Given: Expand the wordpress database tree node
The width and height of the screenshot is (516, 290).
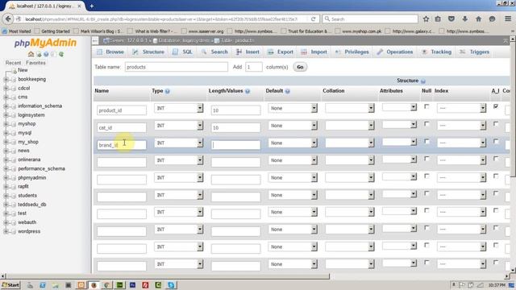Looking at the screenshot, I should tap(6, 231).
